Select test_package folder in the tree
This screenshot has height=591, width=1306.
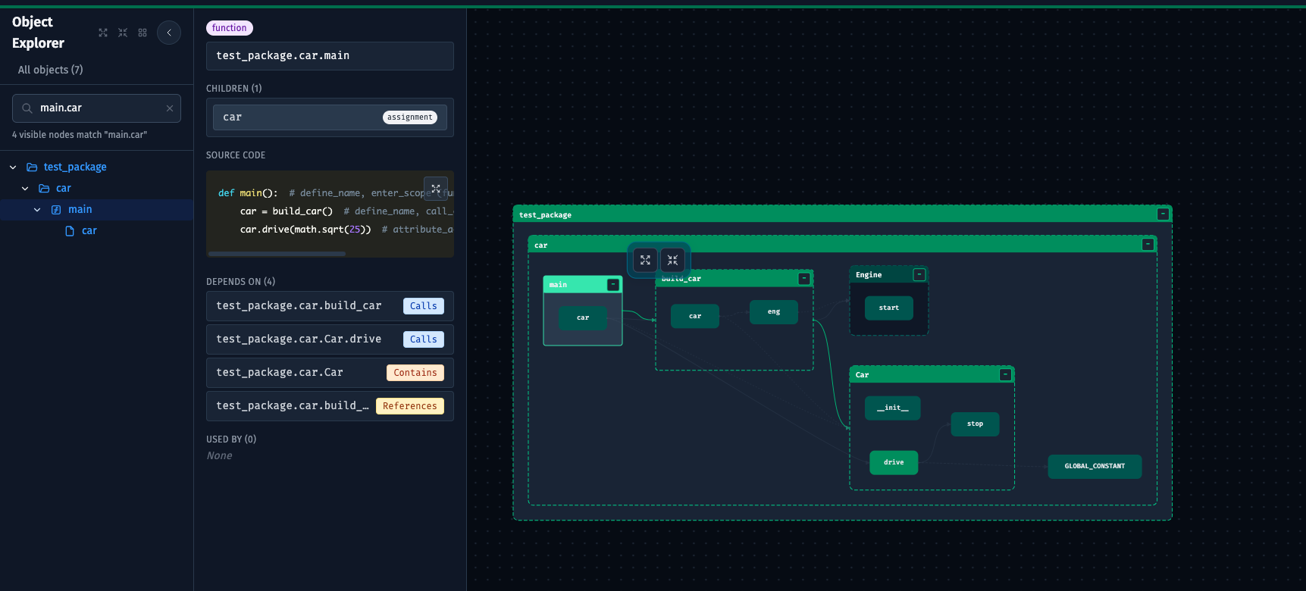tap(75, 167)
